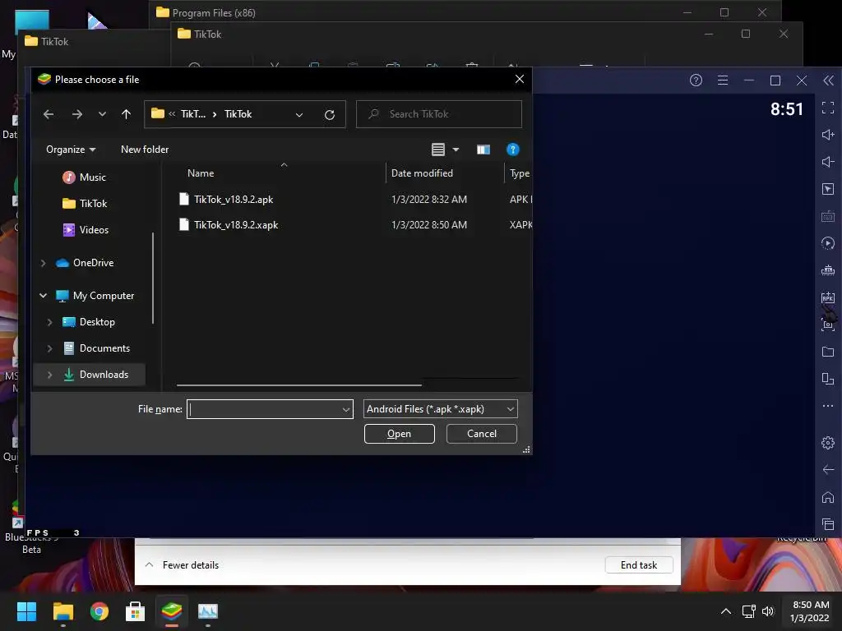Sort files by Name column header

[201, 173]
